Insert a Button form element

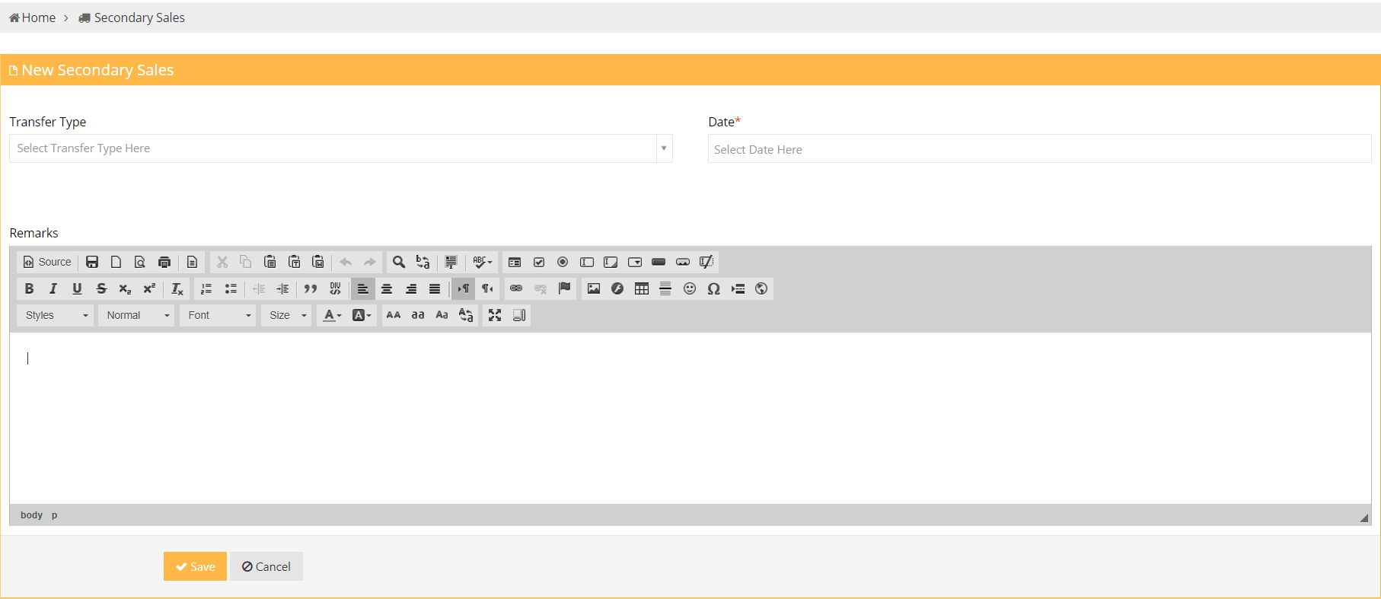pos(659,262)
